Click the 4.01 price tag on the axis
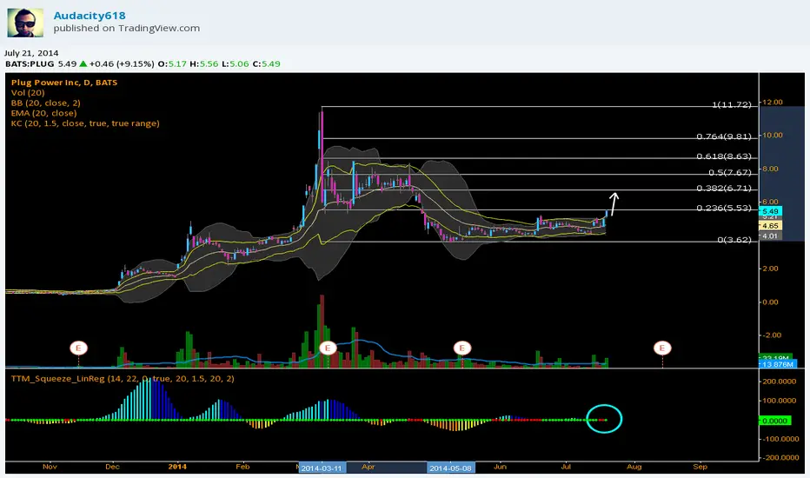This screenshot has height=478, width=810. pyautogui.click(x=770, y=236)
